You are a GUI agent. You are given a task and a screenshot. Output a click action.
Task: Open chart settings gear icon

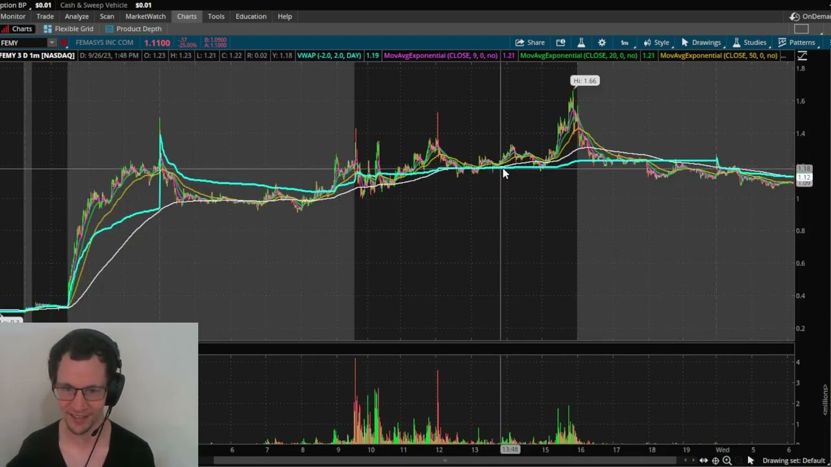click(x=602, y=43)
